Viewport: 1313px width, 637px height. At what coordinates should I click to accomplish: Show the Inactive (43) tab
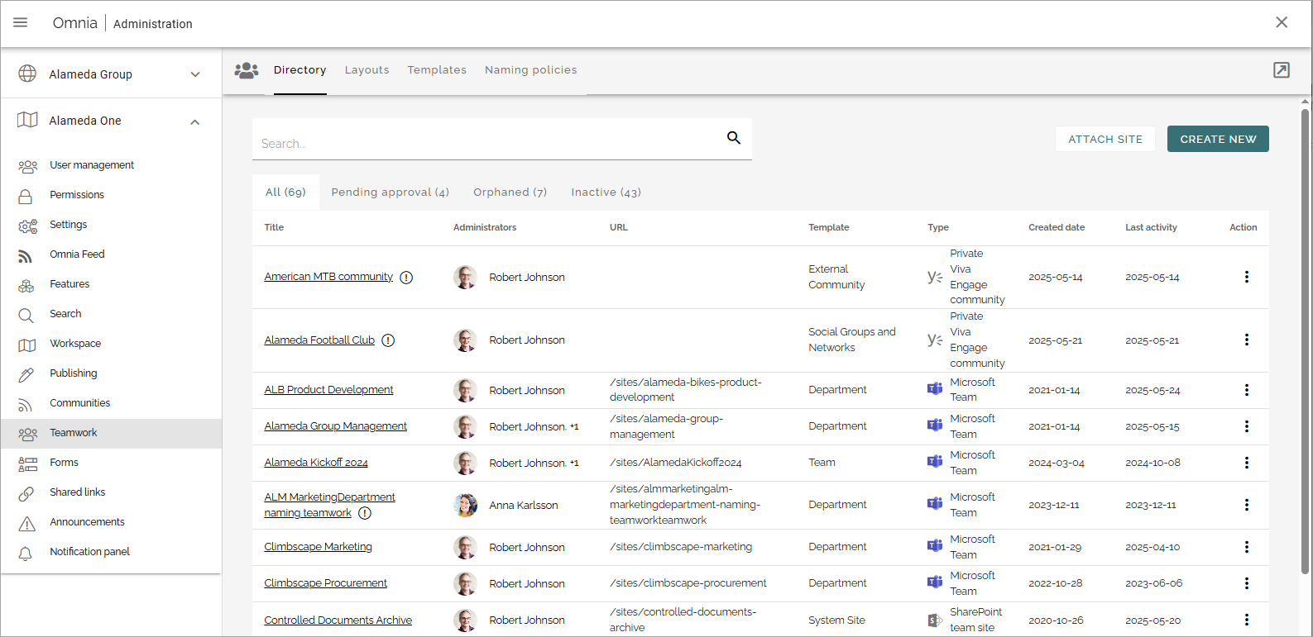(x=606, y=193)
